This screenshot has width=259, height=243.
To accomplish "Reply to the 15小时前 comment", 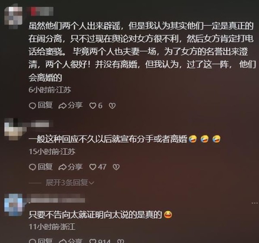I will (x=41, y=167).
